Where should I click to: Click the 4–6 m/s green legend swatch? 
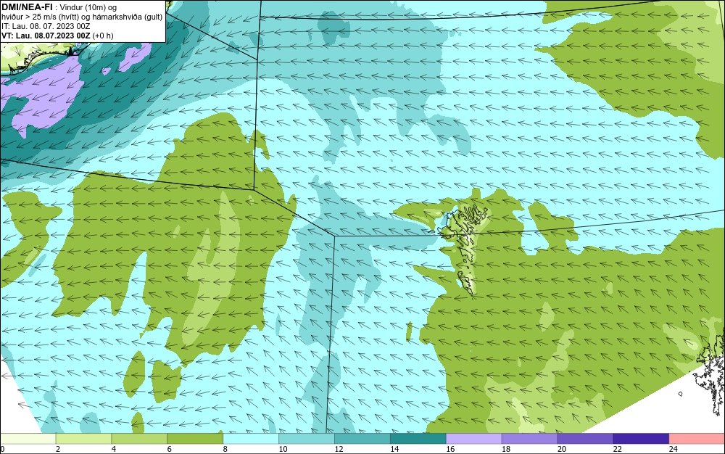pyautogui.click(x=139, y=439)
